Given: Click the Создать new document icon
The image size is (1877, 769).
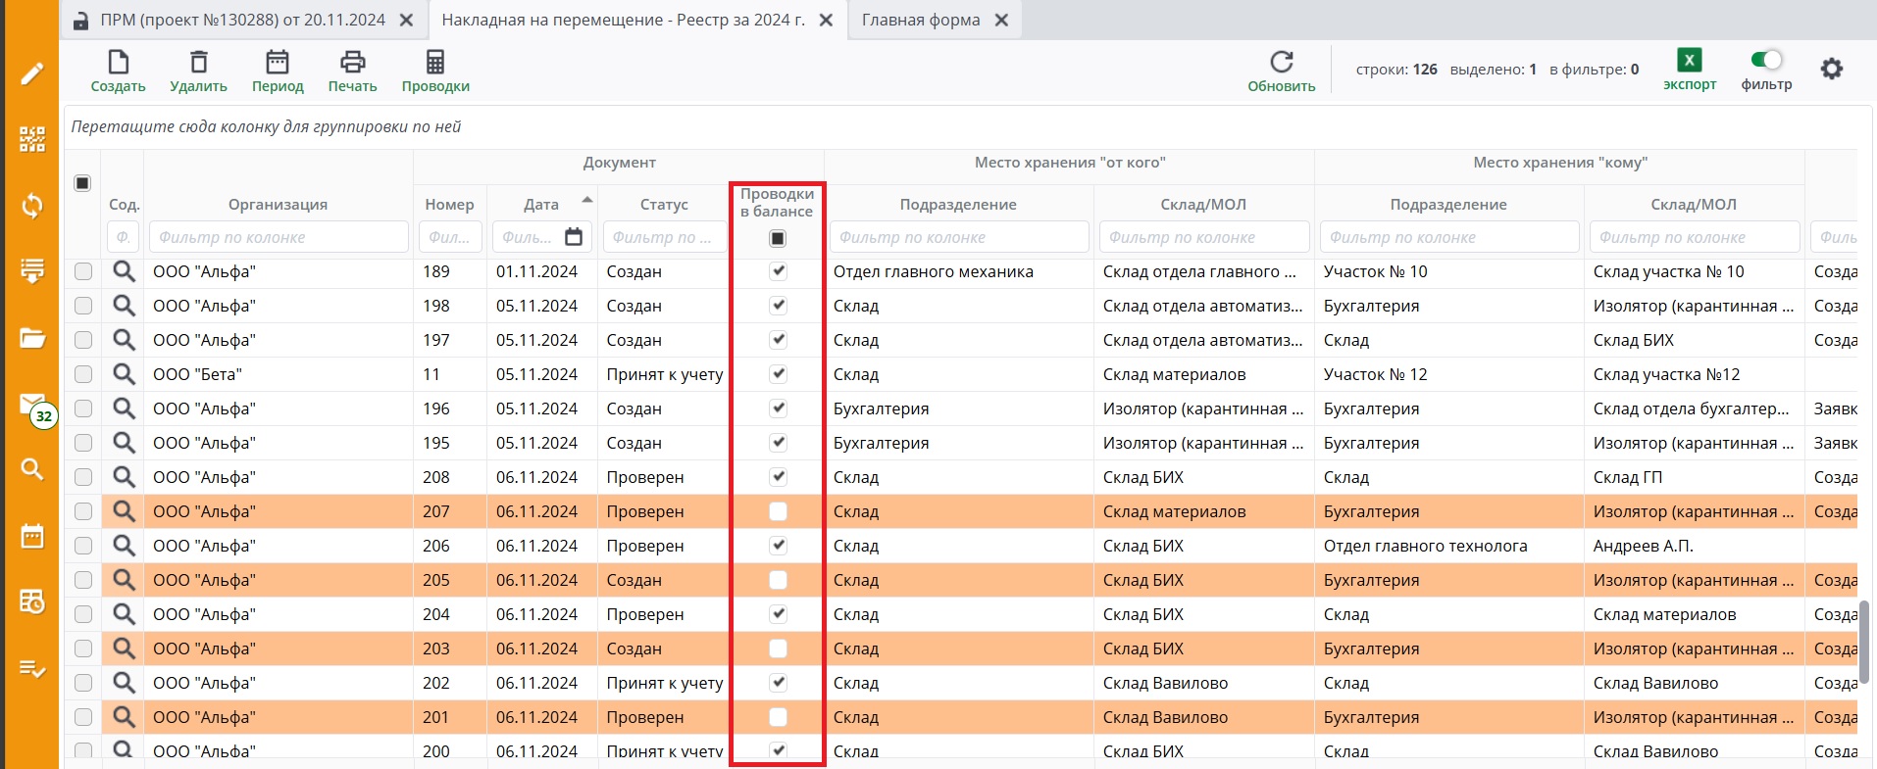Looking at the screenshot, I should pyautogui.click(x=118, y=63).
